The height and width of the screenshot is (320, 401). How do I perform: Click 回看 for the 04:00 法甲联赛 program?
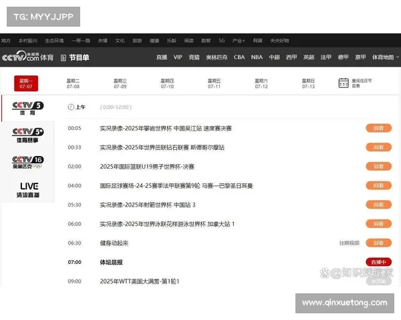point(378,185)
